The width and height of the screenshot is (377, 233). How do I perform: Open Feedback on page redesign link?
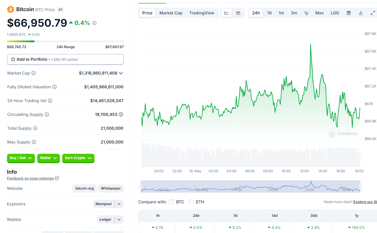(x=31, y=178)
